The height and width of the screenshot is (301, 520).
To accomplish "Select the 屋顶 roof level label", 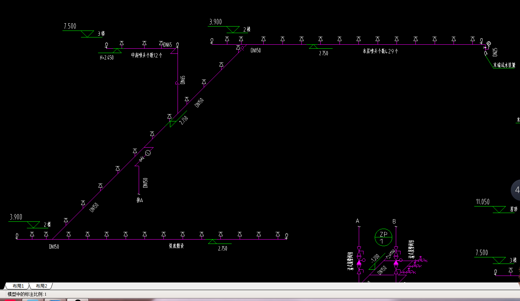I will (x=513, y=209).
